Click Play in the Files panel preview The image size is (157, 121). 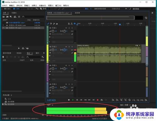19,48
